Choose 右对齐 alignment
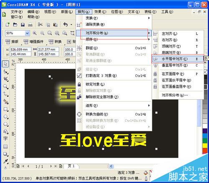 click(x=178, y=40)
